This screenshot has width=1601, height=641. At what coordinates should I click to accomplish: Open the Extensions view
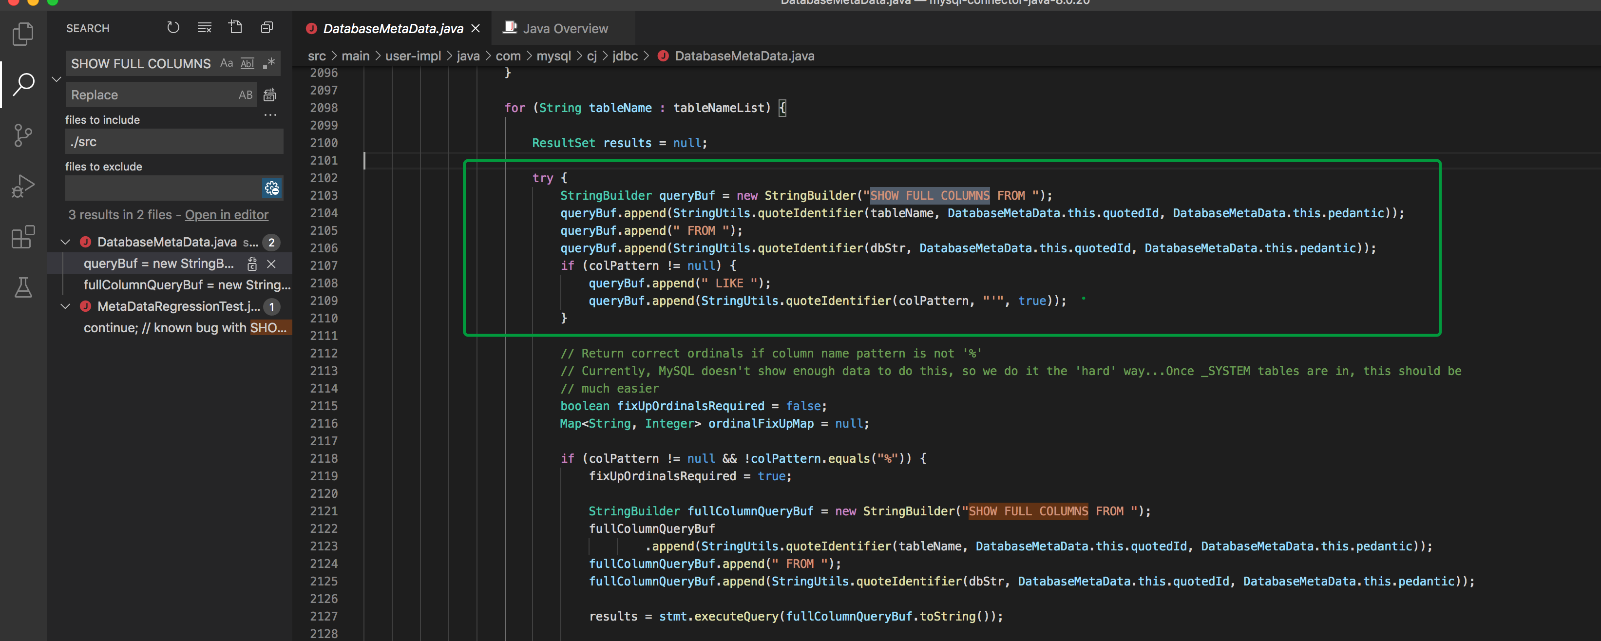click(23, 237)
